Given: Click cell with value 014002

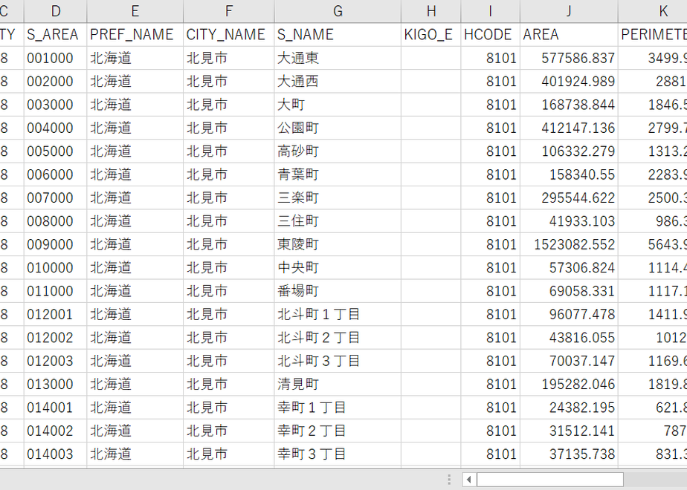Looking at the screenshot, I should pyautogui.click(x=56, y=431).
